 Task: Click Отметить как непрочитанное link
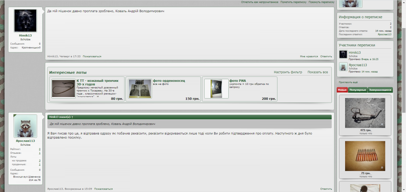pos(260,2)
